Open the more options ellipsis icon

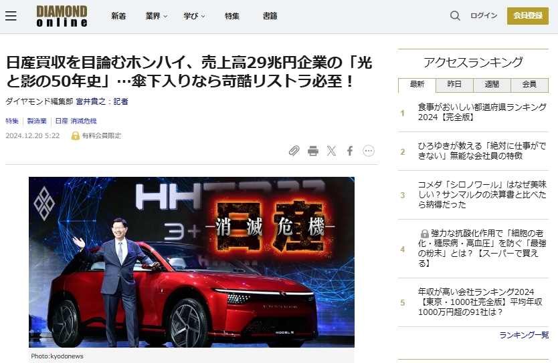coord(369,151)
